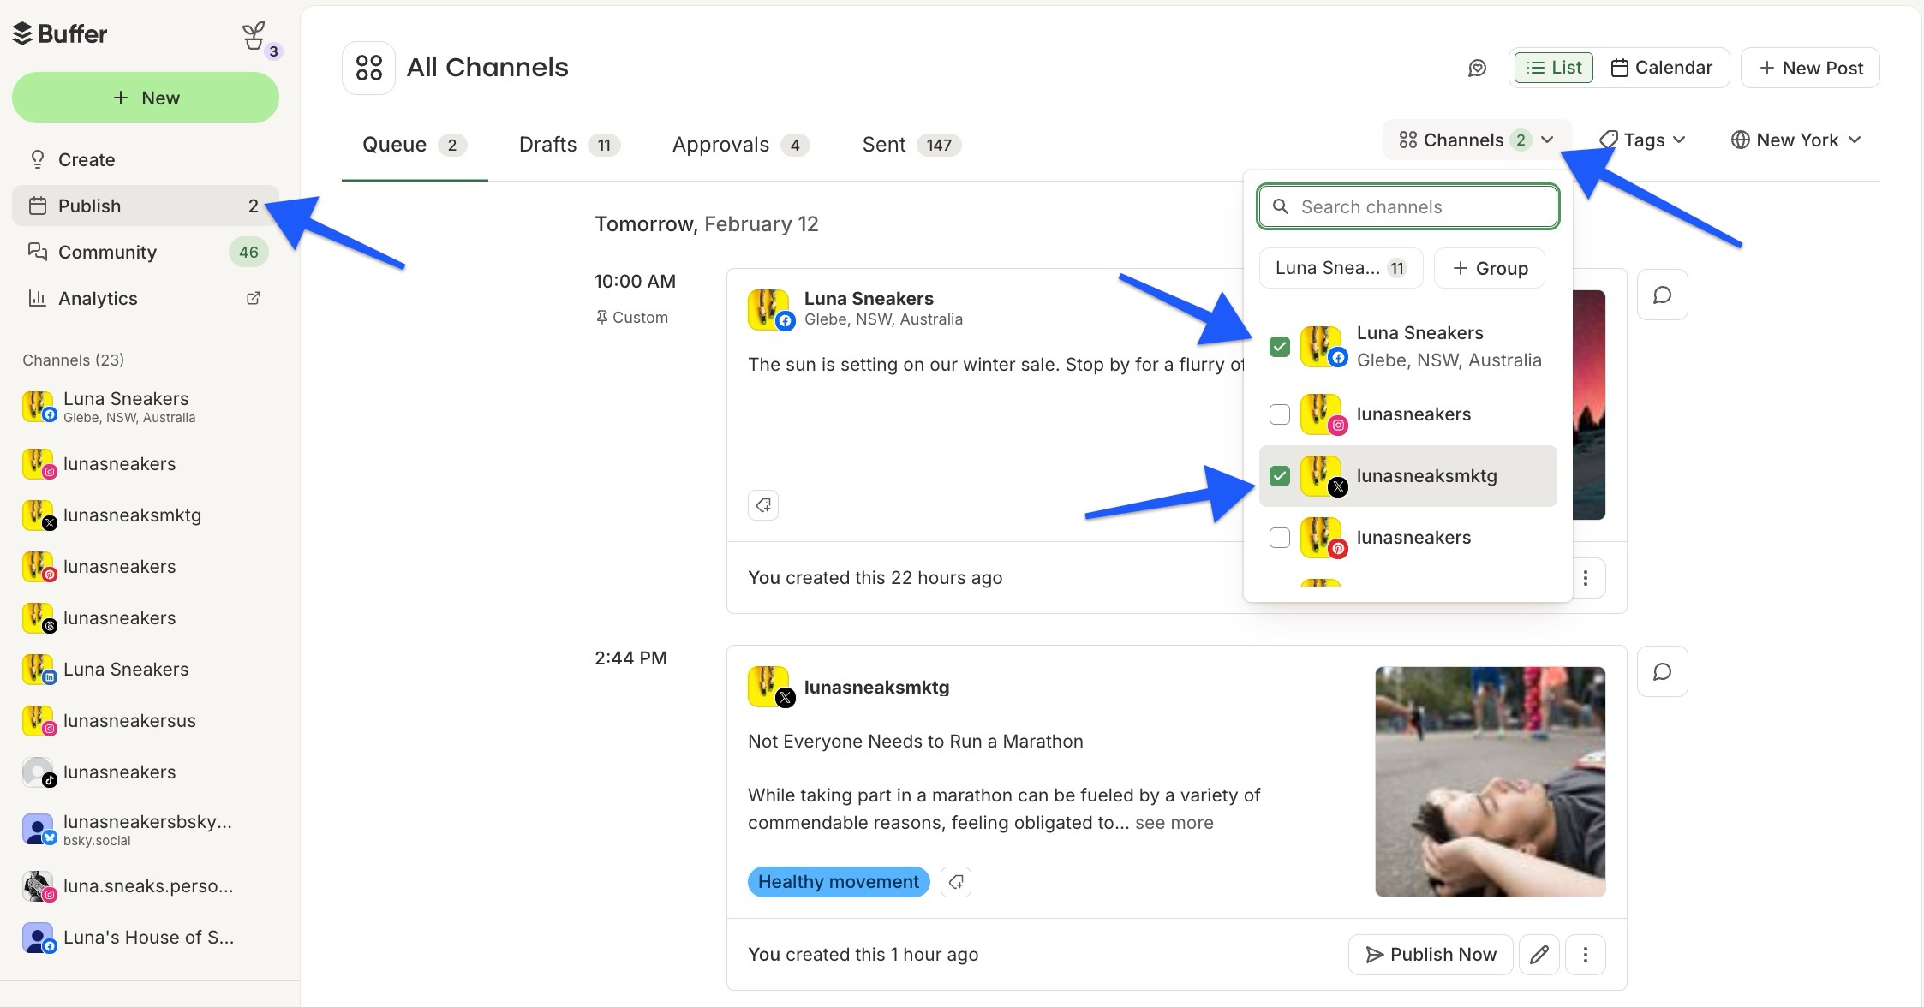Click the green New button
Image resolution: width=1924 pixels, height=1007 pixels.
146,98
